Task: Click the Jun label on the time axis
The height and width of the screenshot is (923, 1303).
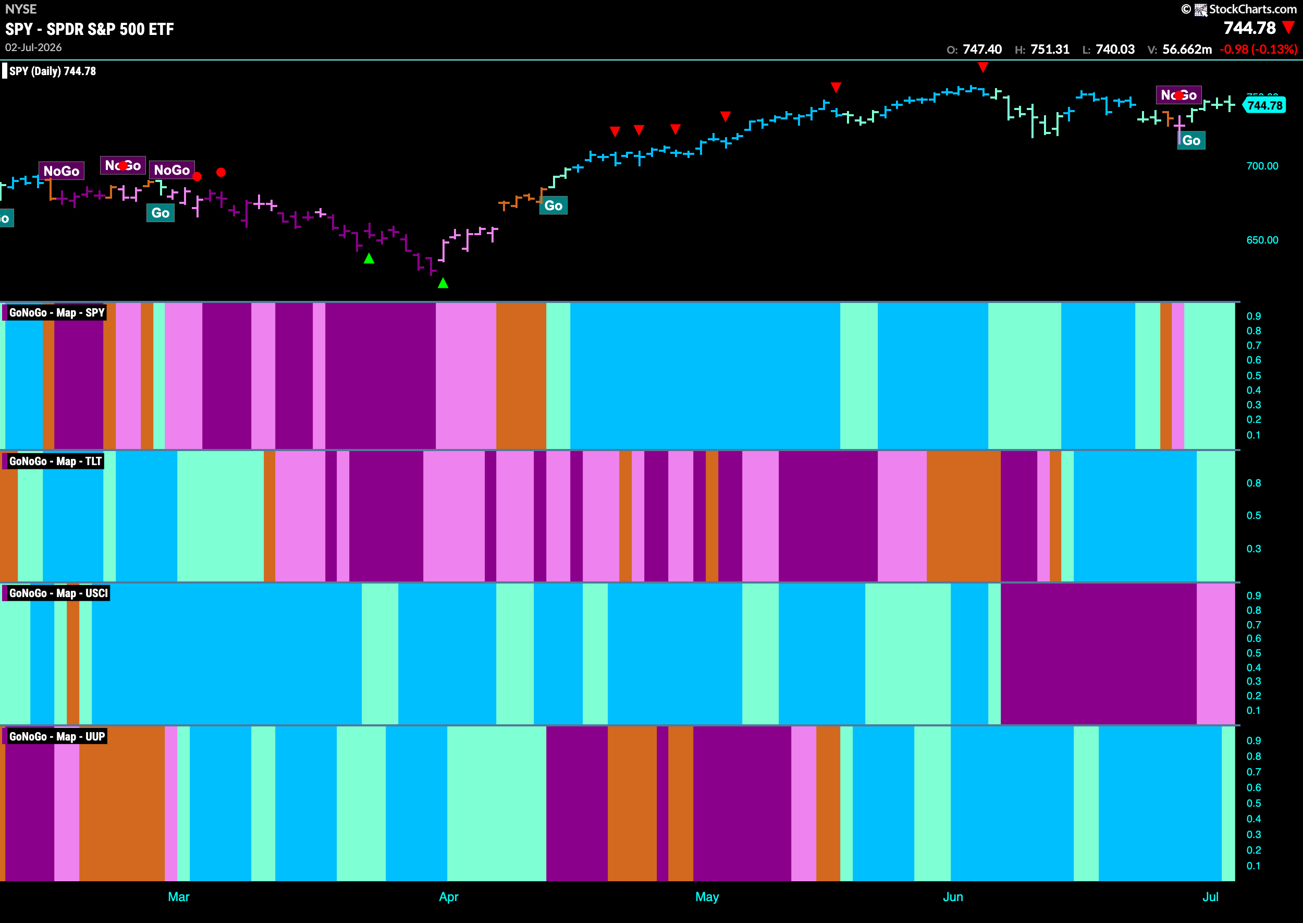Action: click(953, 897)
